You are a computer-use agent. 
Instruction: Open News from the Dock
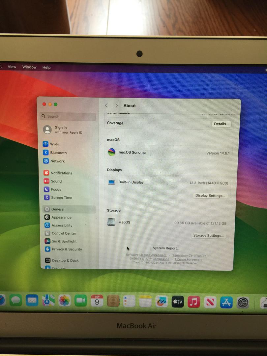coord(210,302)
